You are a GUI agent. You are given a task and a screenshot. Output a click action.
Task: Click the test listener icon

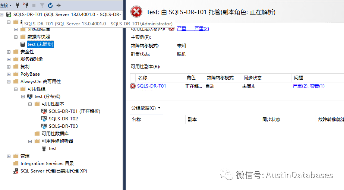click(x=44, y=149)
